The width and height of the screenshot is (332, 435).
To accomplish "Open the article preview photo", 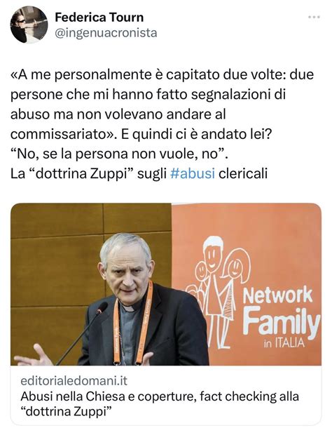I will point(166,284).
